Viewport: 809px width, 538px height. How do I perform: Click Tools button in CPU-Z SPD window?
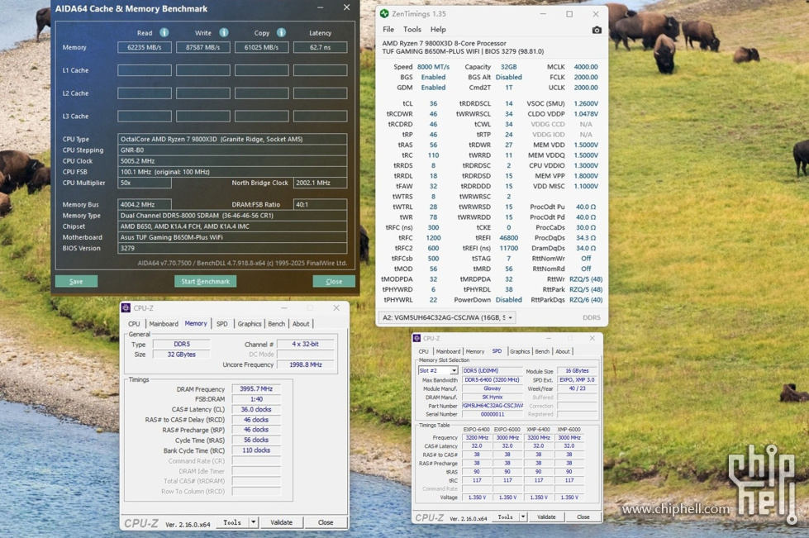[505, 517]
